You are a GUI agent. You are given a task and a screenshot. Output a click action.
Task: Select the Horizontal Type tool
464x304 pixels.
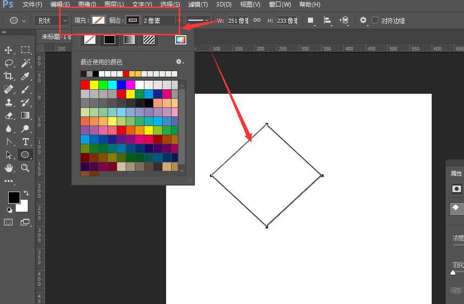coord(25,142)
